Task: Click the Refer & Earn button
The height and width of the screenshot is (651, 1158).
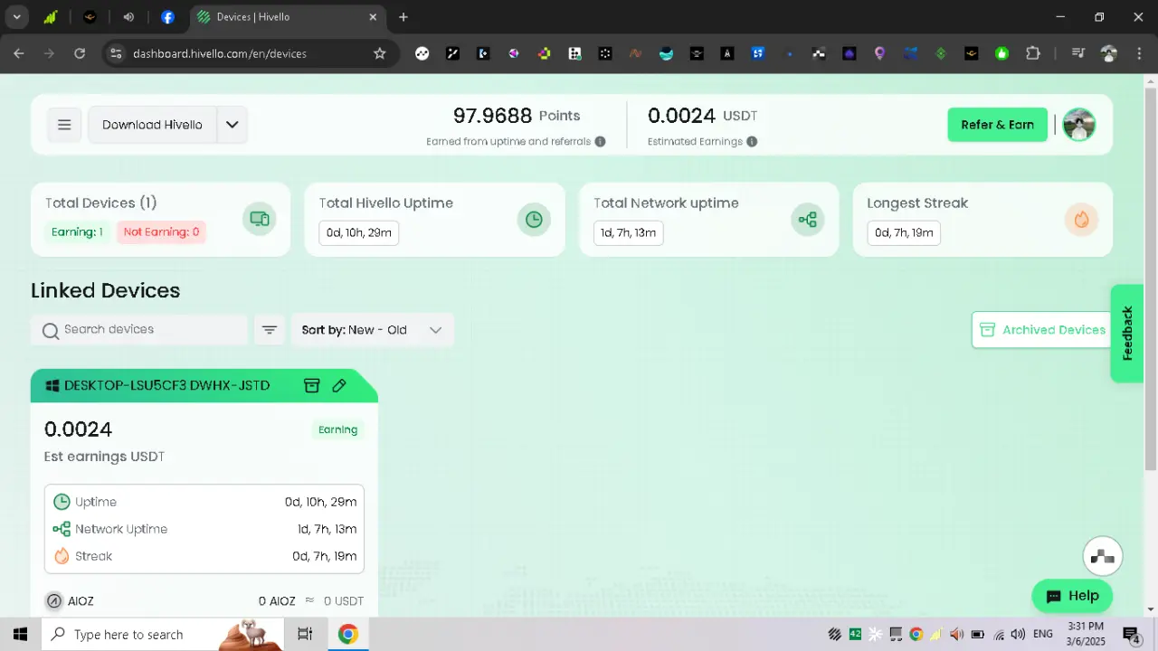Action: [x=997, y=125]
